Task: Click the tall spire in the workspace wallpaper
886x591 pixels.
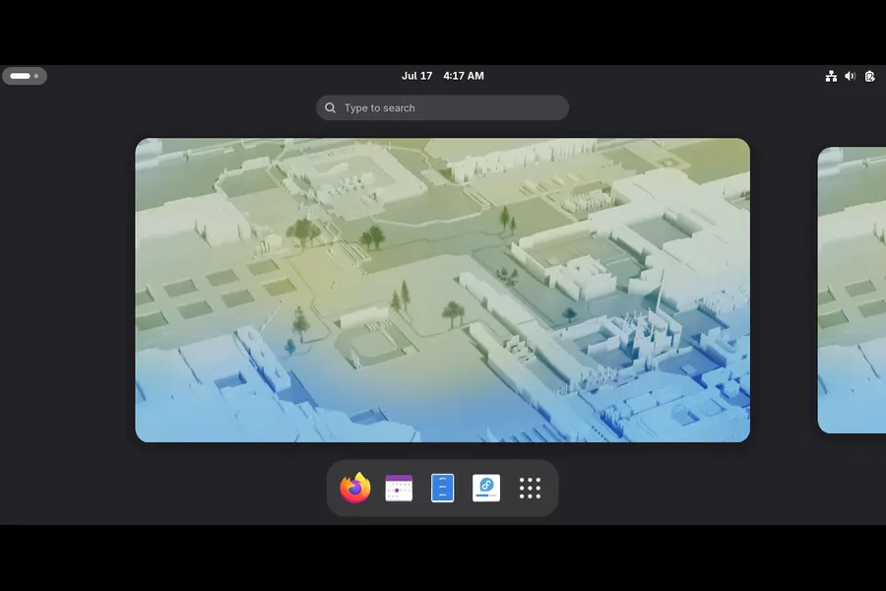Action: coord(661,292)
